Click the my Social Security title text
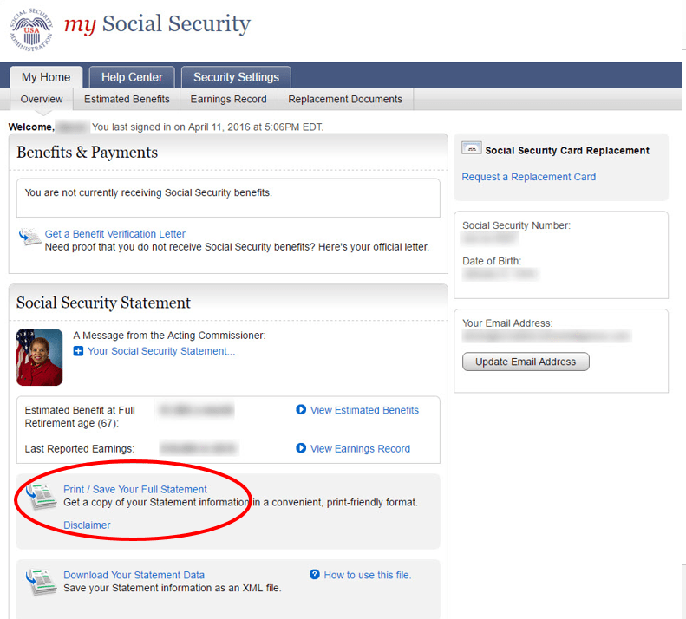The height and width of the screenshot is (619, 686). tap(158, 24)
